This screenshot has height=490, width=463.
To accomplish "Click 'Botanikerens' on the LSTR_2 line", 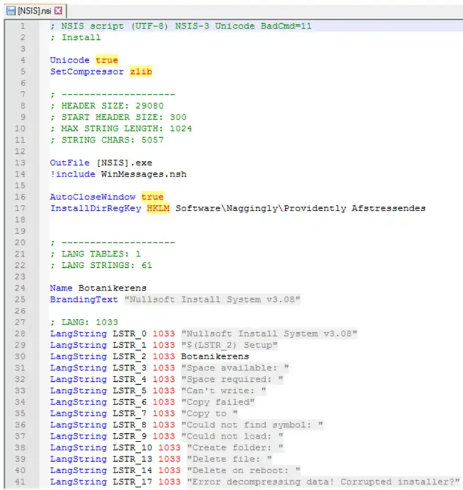I will pos(215,356).
